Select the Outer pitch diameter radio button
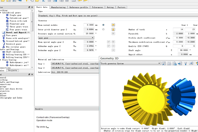 click(x=103, y=29)
